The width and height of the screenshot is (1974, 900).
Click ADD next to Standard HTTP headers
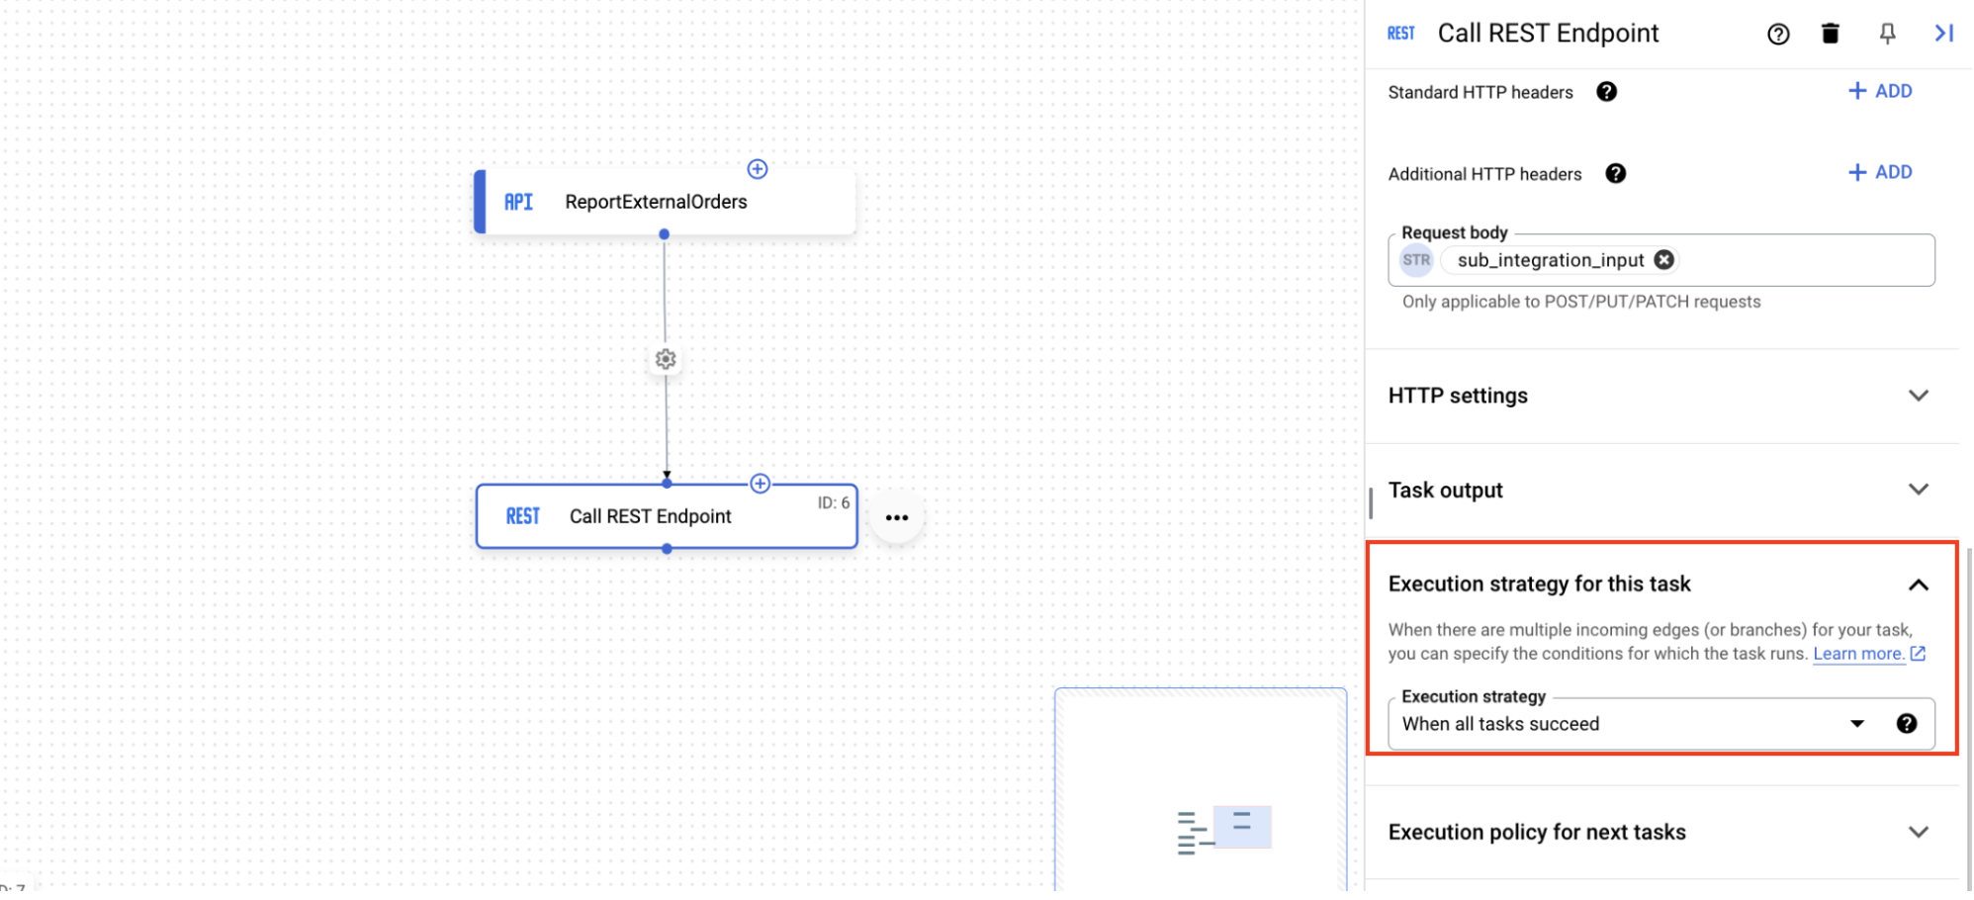[1879, 90]
